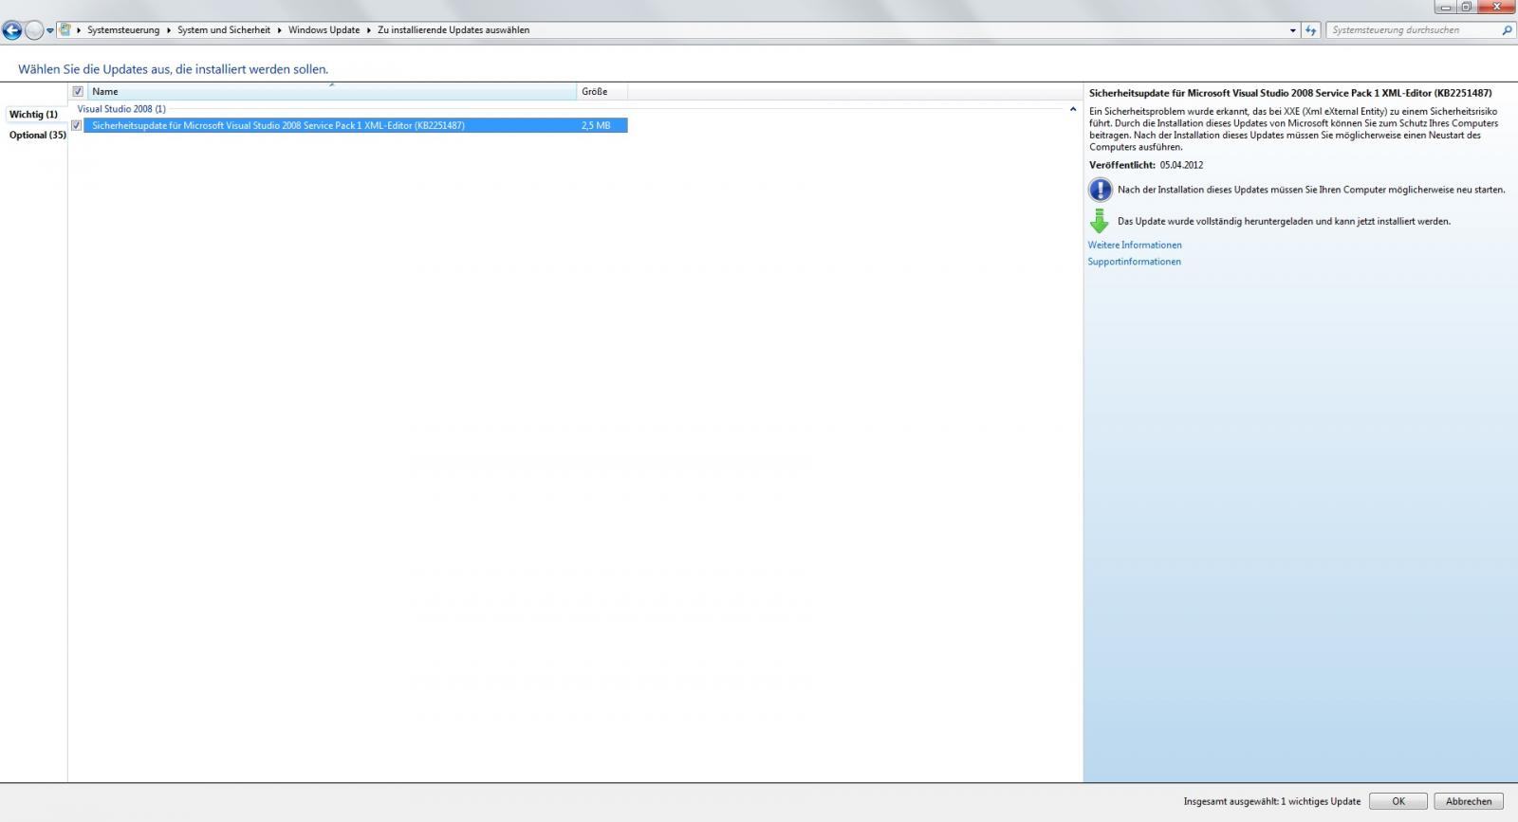Close the window
Screen dimensions: 1518x822
point(1497,7)
